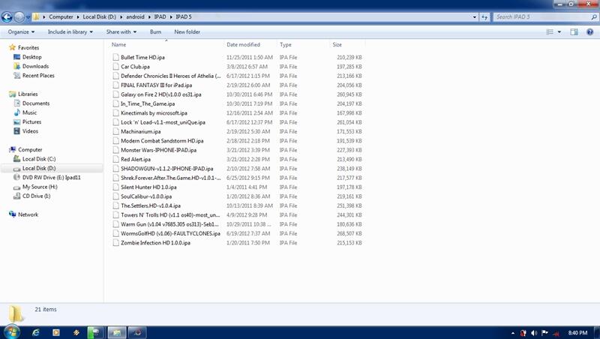Click the New folder button
This screenshot has width=600, height=339.
pos(187,31)
